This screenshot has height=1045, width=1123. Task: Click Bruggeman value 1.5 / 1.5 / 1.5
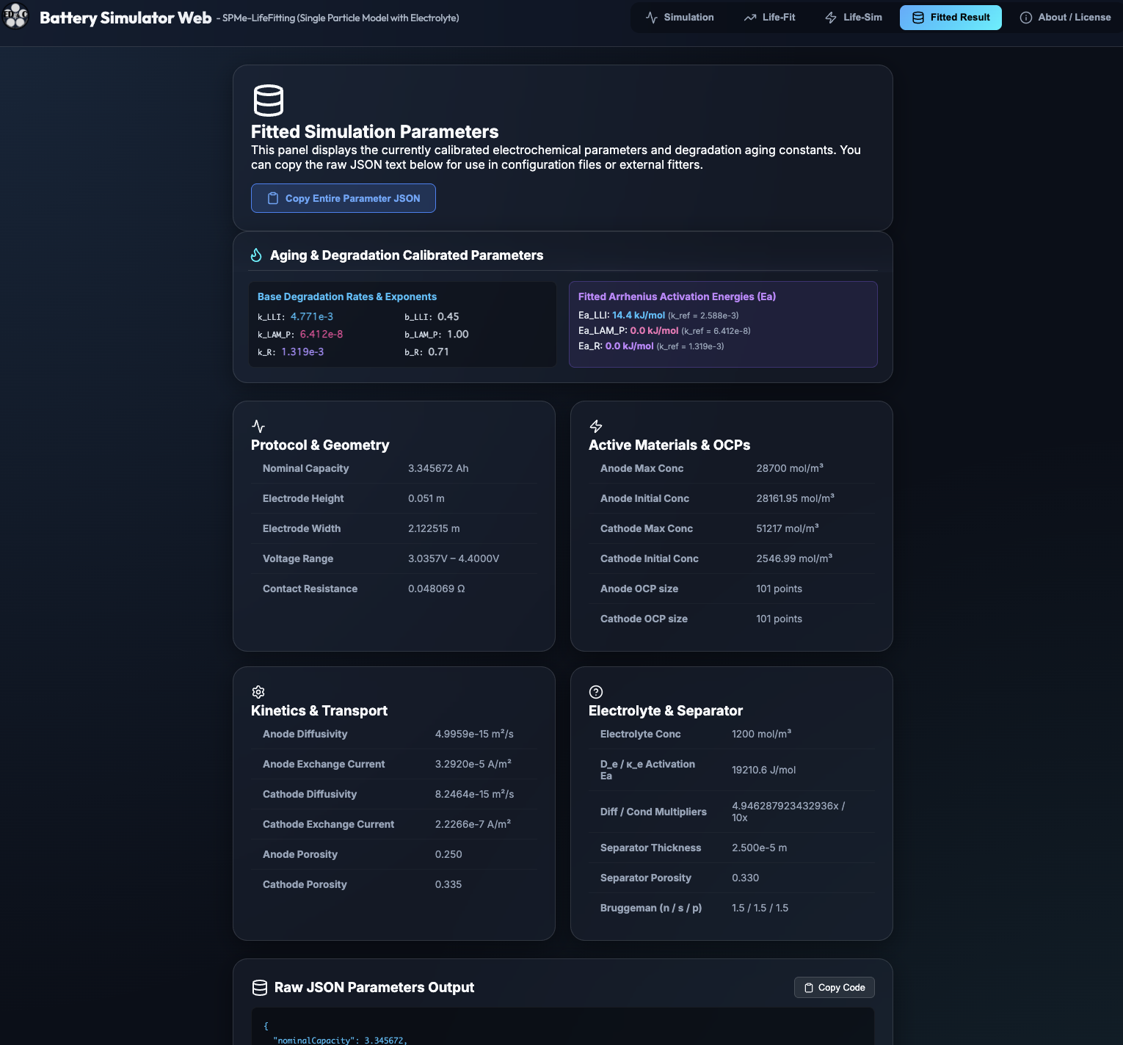pos(760,908)
